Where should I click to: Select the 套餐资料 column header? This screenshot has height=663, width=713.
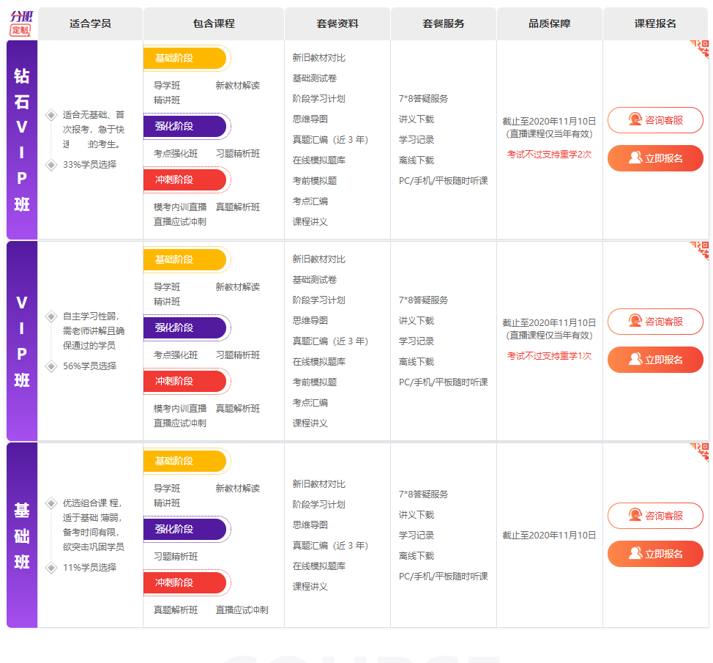[337, 23]
